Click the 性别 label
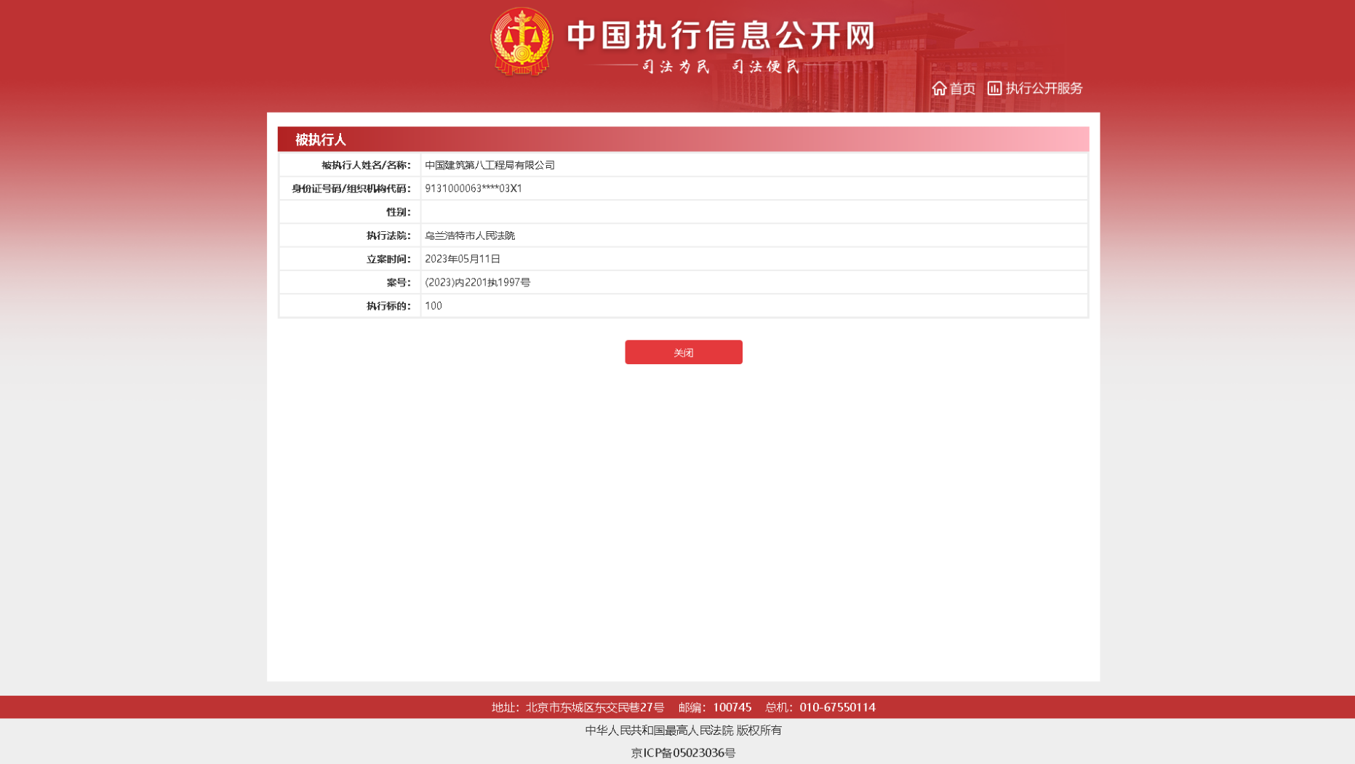 point(399,212)
